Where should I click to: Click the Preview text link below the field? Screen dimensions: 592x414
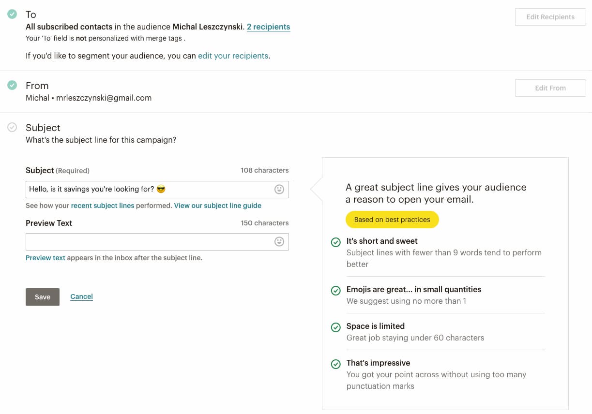tap(45, 257)
